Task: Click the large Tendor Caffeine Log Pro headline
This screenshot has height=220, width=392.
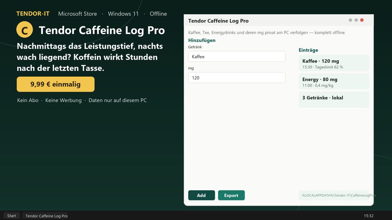Action: point(102,30)
